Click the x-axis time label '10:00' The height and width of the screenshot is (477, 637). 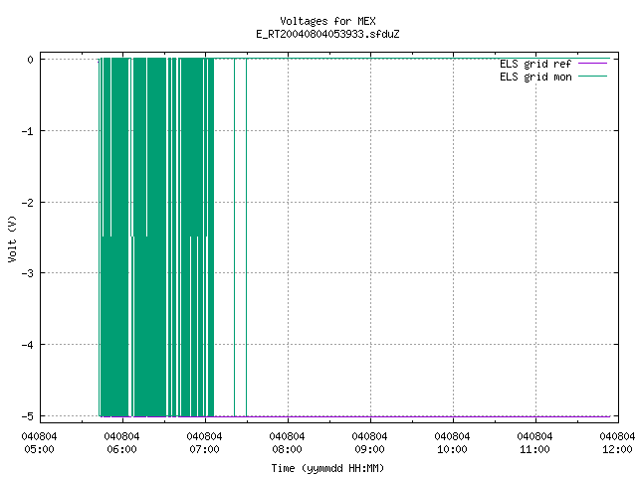point(452,449)
